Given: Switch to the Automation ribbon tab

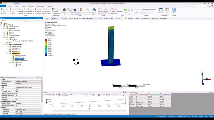Looking at the screenshot, I should pos(41,6).
